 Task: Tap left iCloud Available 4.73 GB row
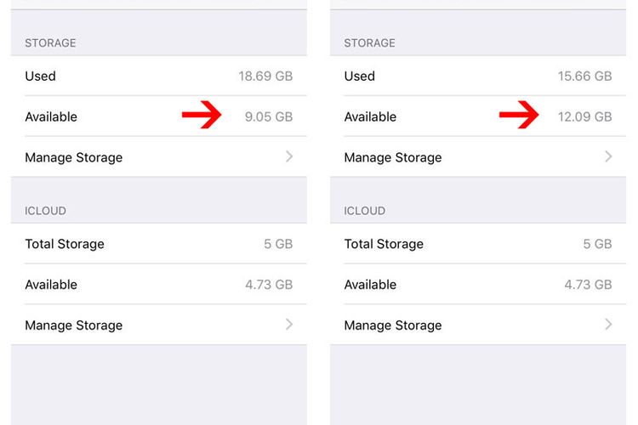[x=159, y=284]
